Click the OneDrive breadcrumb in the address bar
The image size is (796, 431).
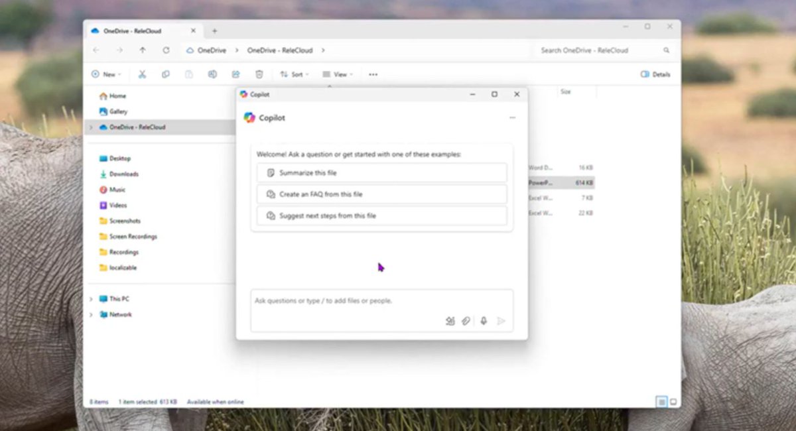pos(212,50)
